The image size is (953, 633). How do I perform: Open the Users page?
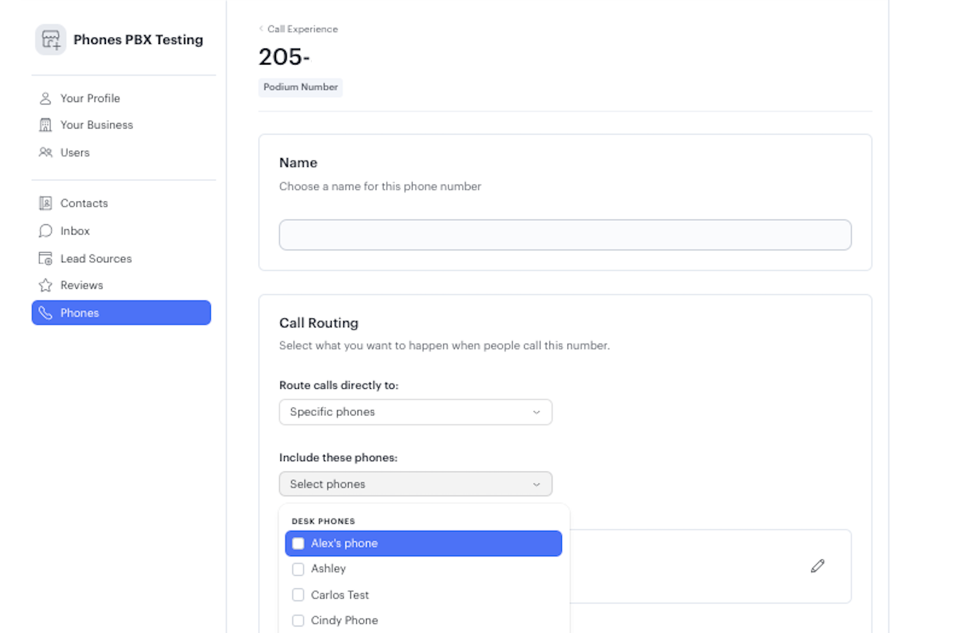tap(75, 153)
